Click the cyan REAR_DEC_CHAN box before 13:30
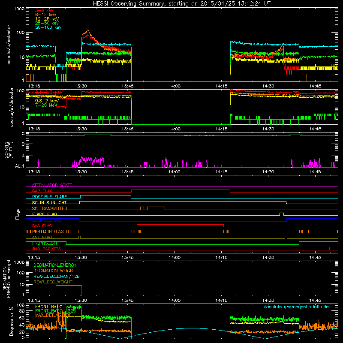The height and width of the screenshot is (343, 343). point(69,286)
